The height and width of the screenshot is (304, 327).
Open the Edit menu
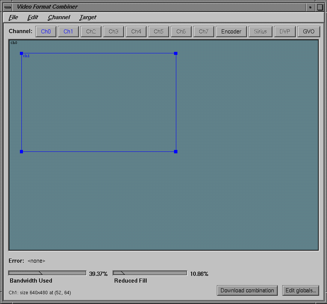tap(32, 18)
